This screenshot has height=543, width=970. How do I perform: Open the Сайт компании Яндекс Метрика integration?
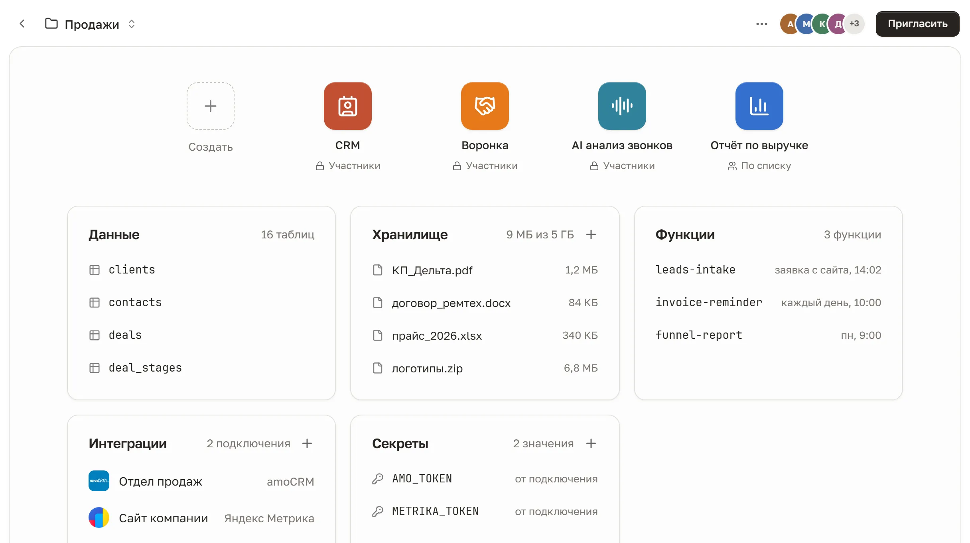pyautogui.click(x=201, y=518)
